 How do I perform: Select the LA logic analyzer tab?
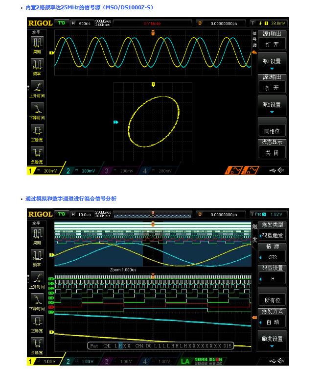[185, 361]
